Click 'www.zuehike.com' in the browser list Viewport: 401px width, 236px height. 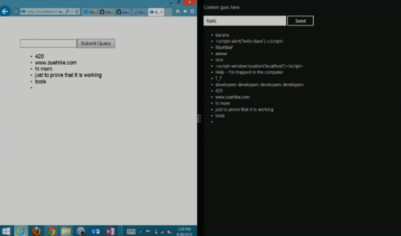click(56, 63)
